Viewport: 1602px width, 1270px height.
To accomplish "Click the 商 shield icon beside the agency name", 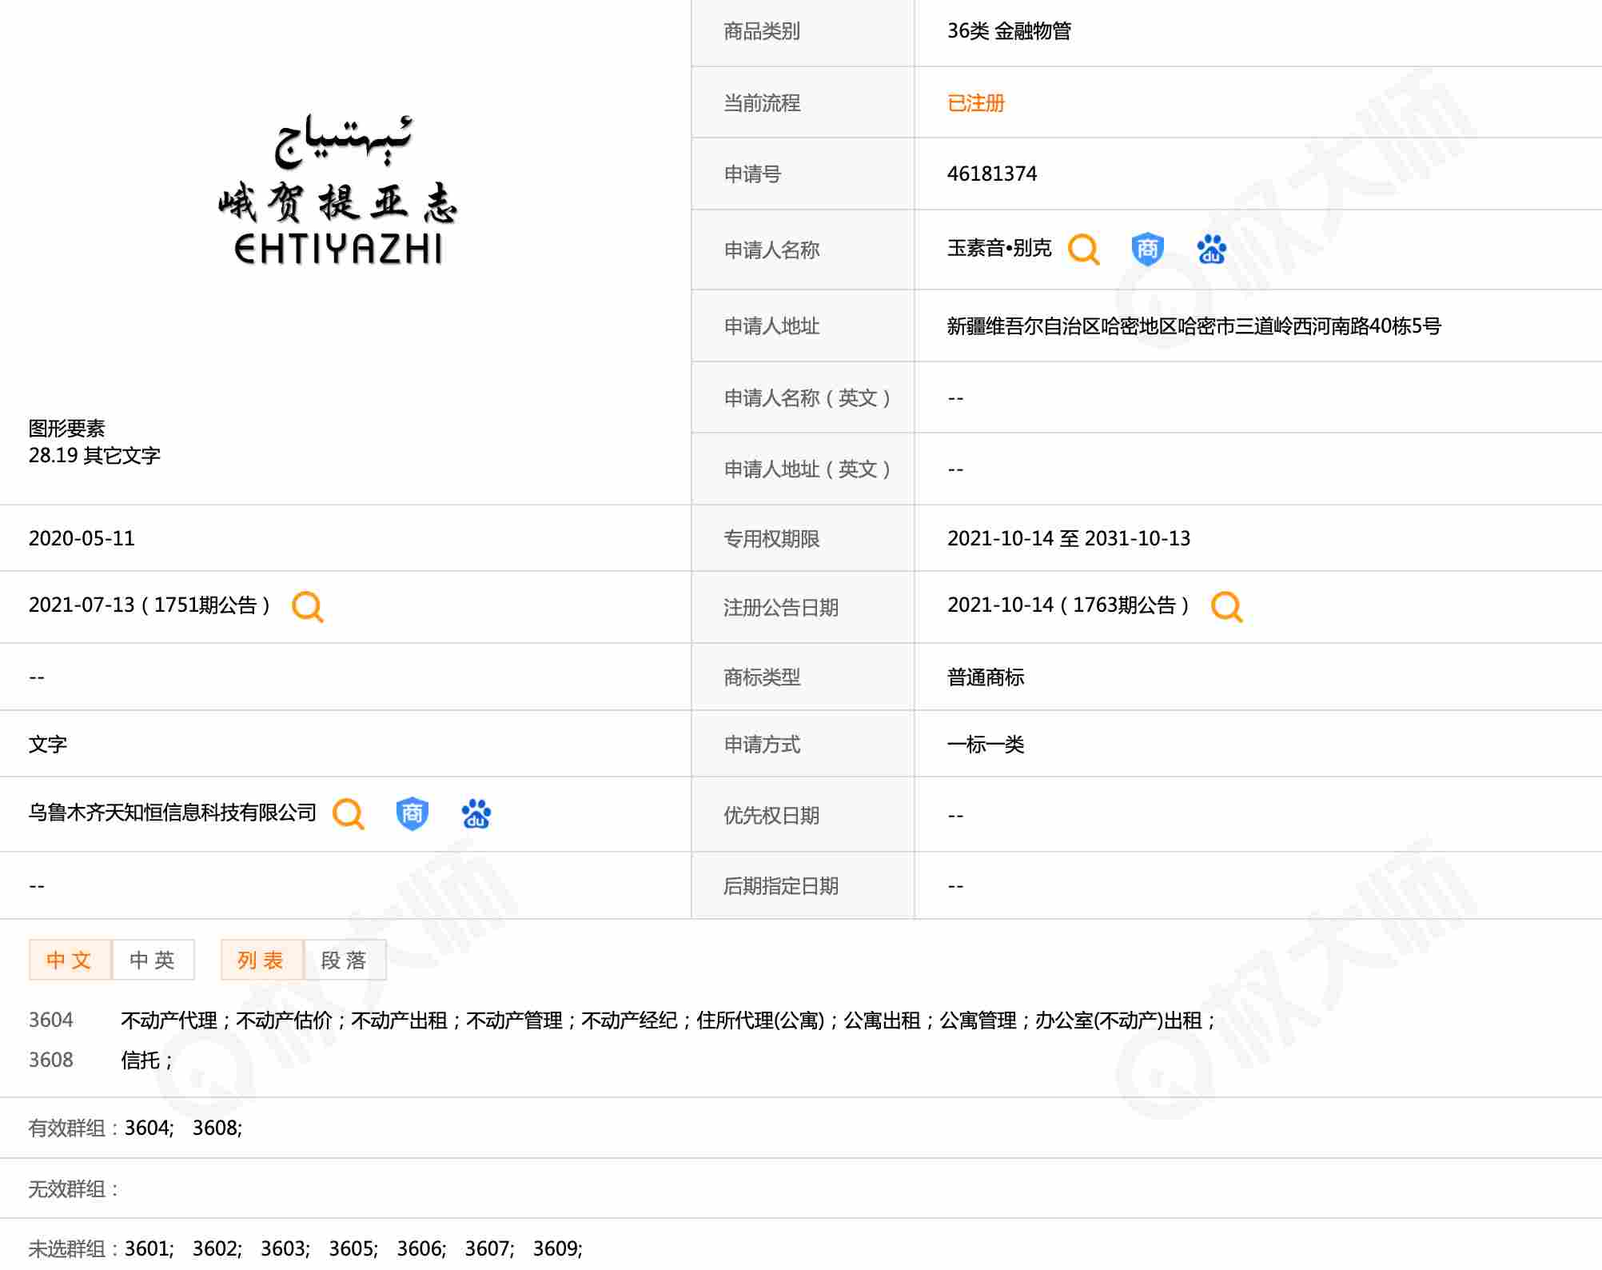I will pyautogui.click(x=412, y=813).
